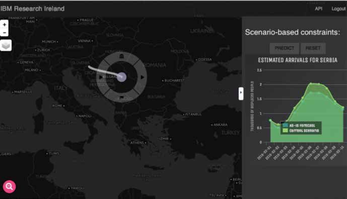
Task: Open the API menu item
Action: [x=318, y=9]
